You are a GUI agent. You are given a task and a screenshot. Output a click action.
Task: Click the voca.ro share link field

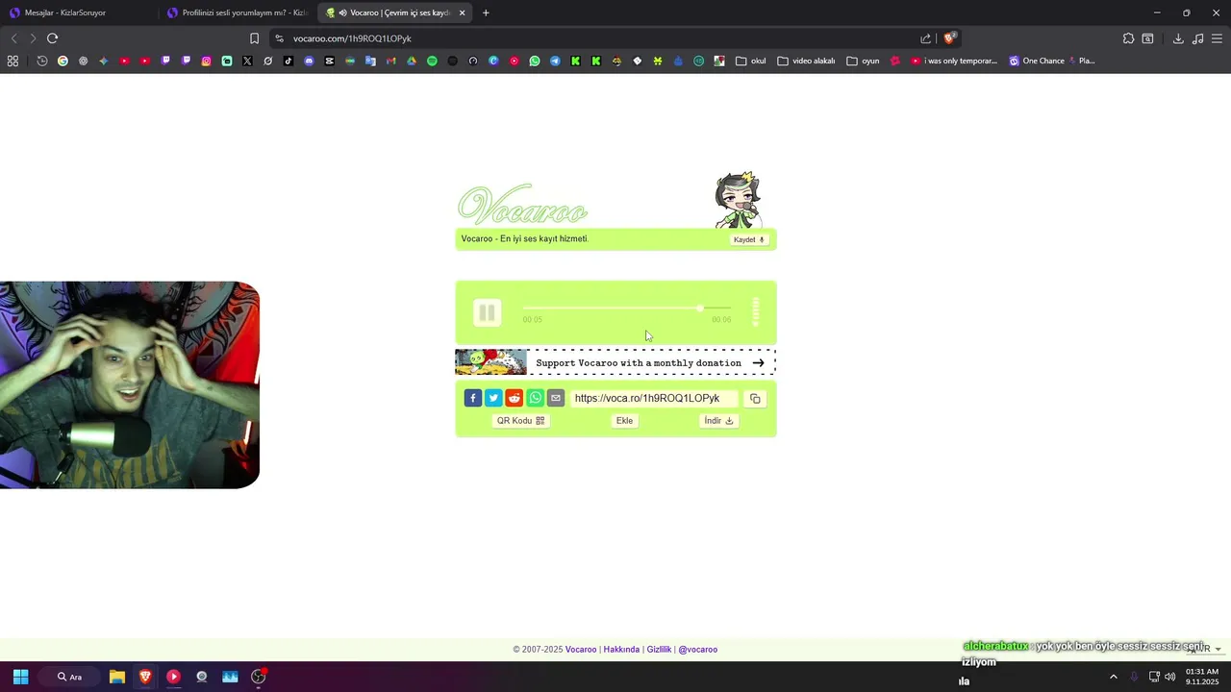coord(655,398)
